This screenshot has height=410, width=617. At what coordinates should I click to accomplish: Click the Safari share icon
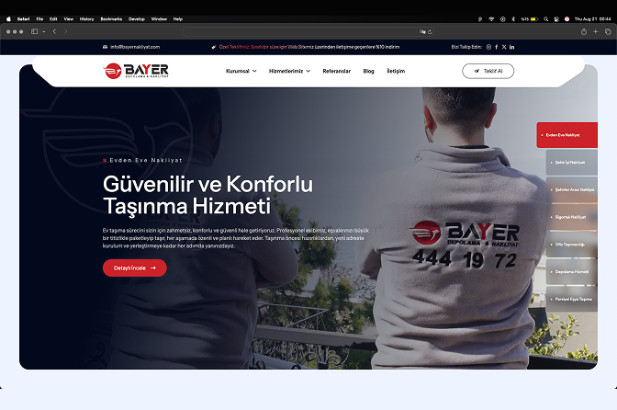(584, 31)
